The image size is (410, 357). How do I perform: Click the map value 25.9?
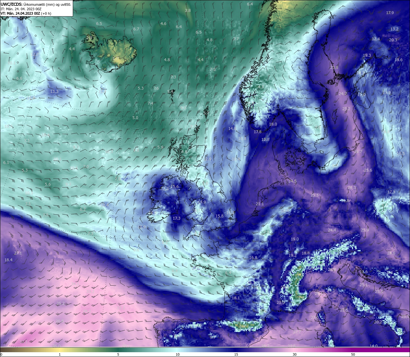tap(365, 230)
